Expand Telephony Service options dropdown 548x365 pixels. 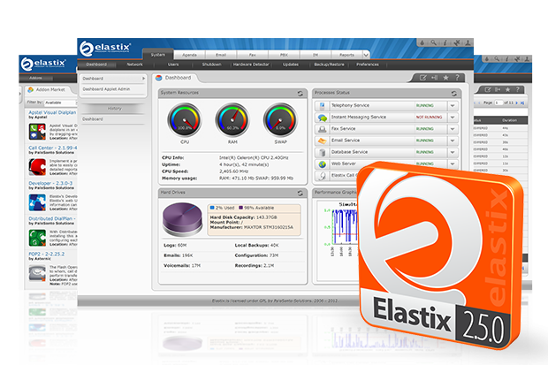click(452, 105)
